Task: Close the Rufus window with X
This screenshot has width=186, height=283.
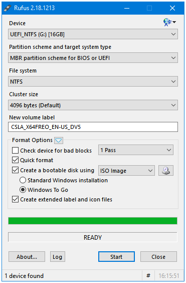Action: point(172,8)
